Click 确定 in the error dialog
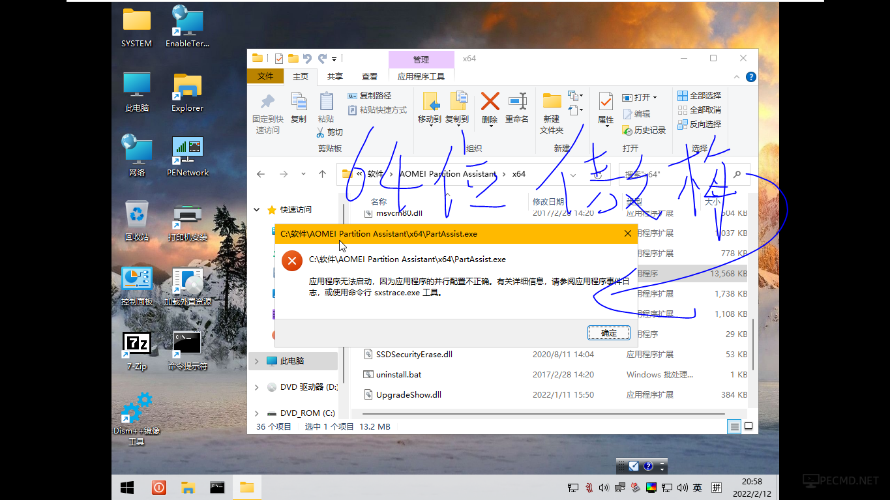Screen dimensions: 890x500 (608, 332)
